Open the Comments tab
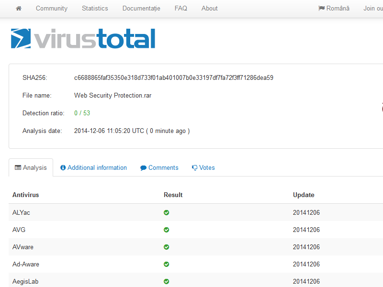This screenshot has height=287, width=383. point(159,168)
